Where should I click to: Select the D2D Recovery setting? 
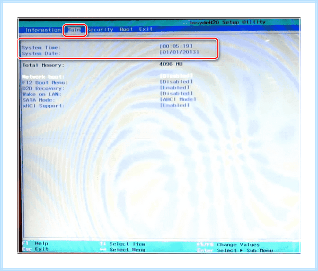(43, 88)
